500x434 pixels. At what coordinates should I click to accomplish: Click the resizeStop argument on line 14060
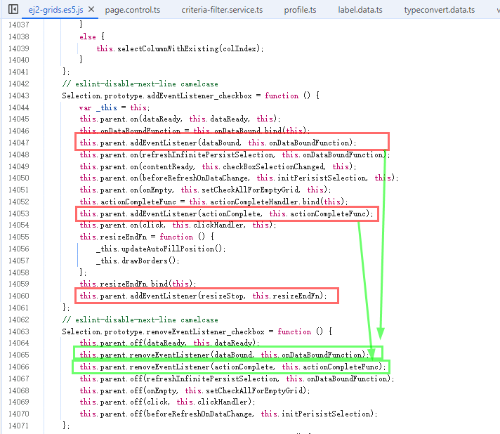[225, 296]
